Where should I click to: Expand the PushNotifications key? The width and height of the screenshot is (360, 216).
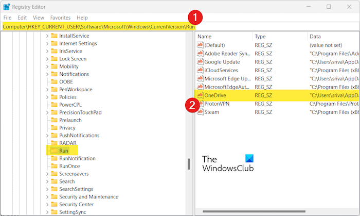pos(47,135)
